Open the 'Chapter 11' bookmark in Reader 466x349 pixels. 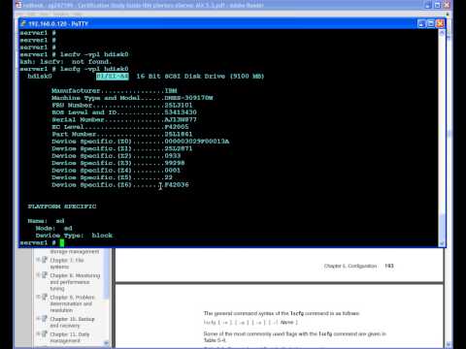(70, 337)
